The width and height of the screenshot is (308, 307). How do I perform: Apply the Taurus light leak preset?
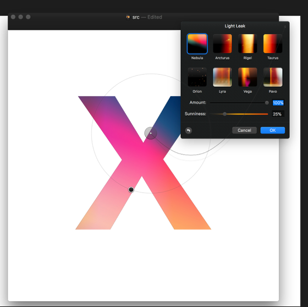(x=273, y=43)
